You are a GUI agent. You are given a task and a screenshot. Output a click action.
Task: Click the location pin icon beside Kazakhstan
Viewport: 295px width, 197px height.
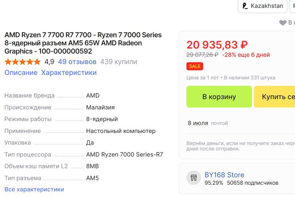[x=245, y=6]
